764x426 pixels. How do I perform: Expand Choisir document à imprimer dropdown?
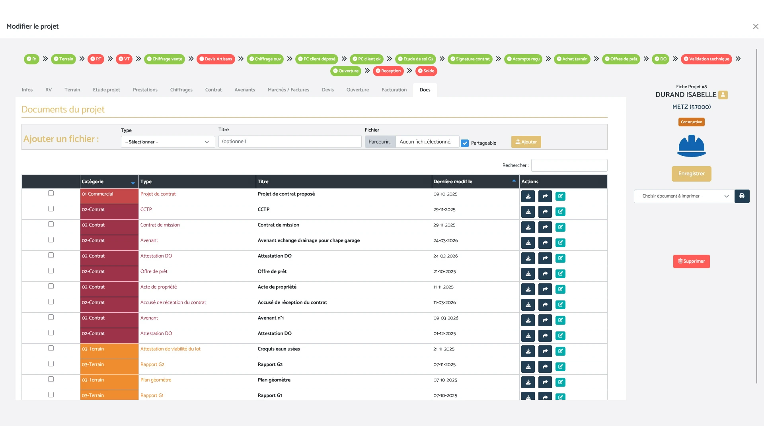[x=684, y=196]
